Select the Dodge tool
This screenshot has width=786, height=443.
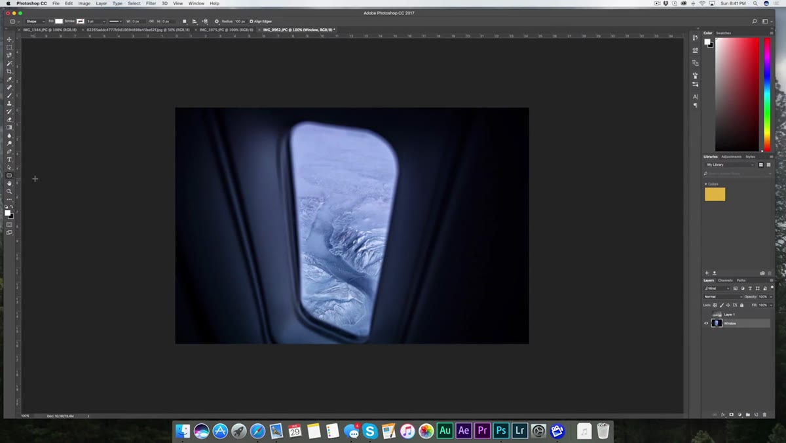[9, 144]
